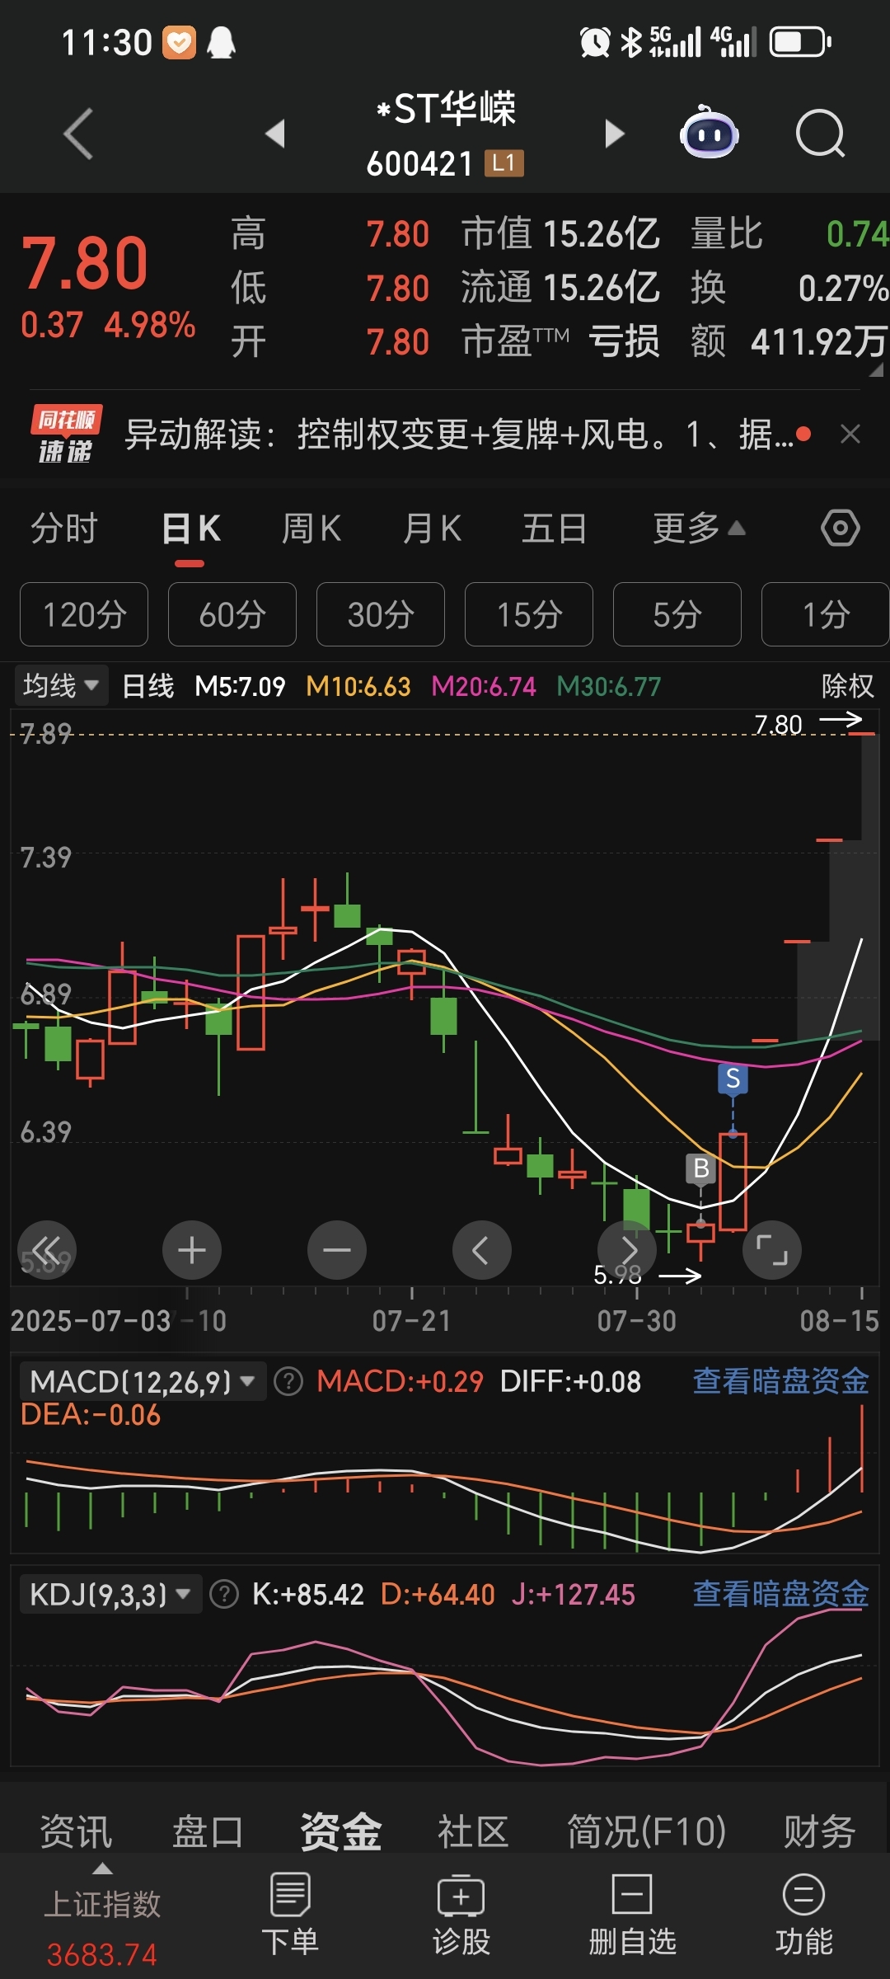Screen dimensions: 890x1979
Task: Open the 资讯 bottom tab
Action: pos(76,1831)
